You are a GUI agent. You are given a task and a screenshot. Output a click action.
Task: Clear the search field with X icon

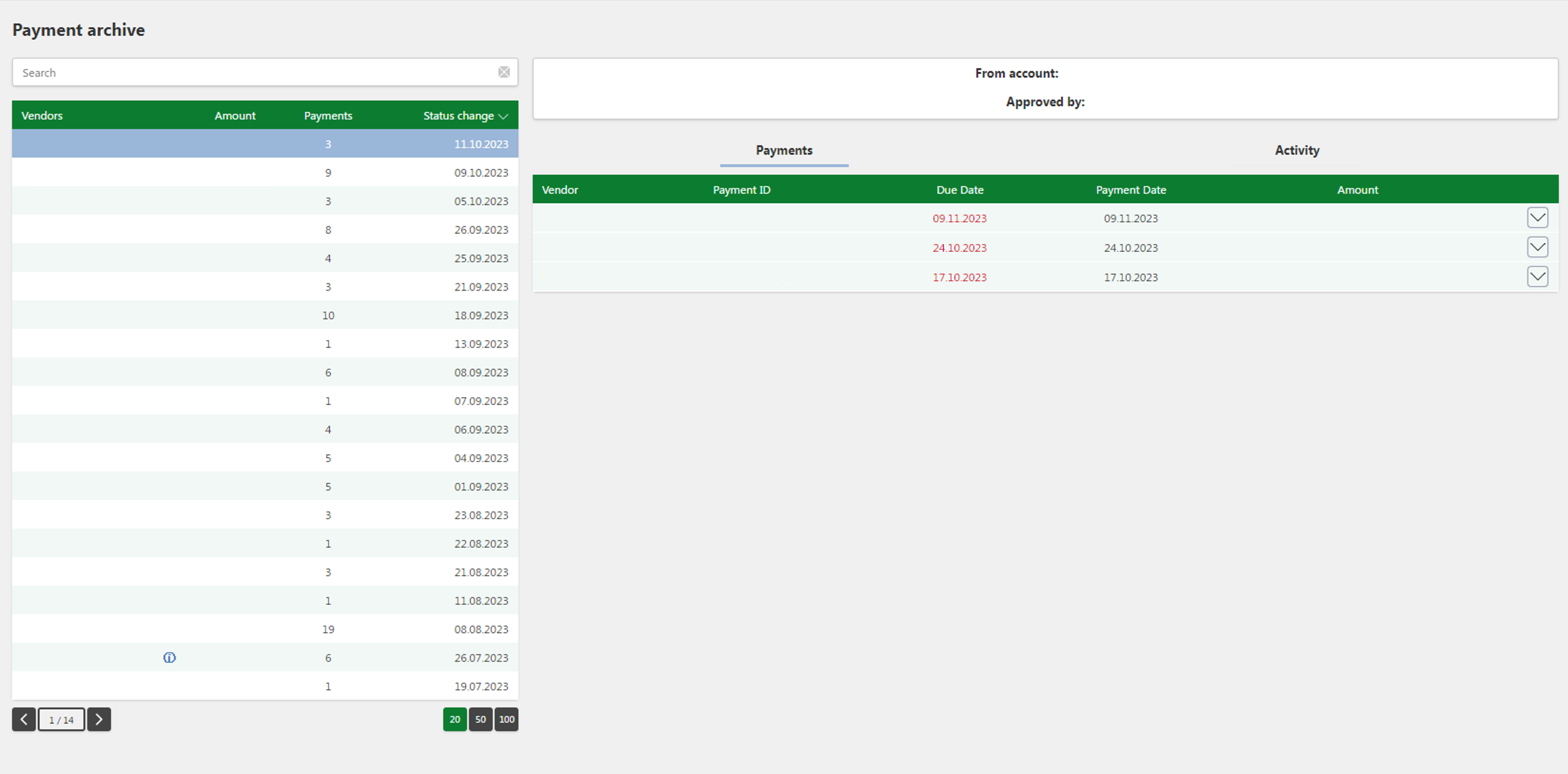point(504,72)
